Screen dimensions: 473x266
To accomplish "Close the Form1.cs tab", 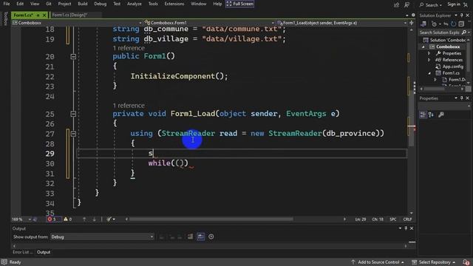I will click(44, 15).
